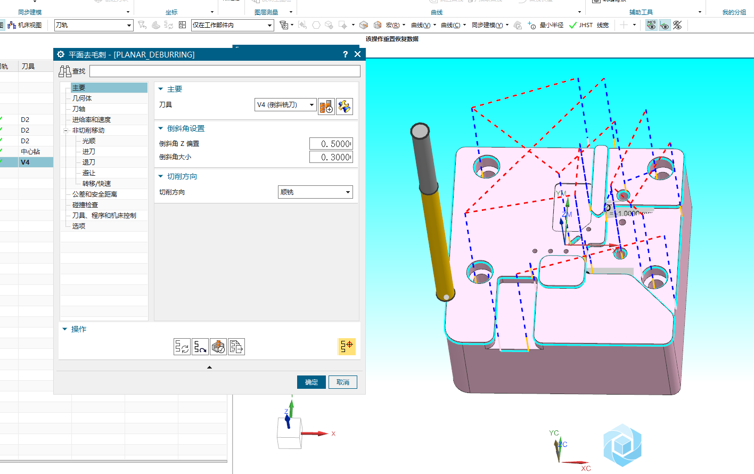Click the edit tool wrench icon

[345, 107]
